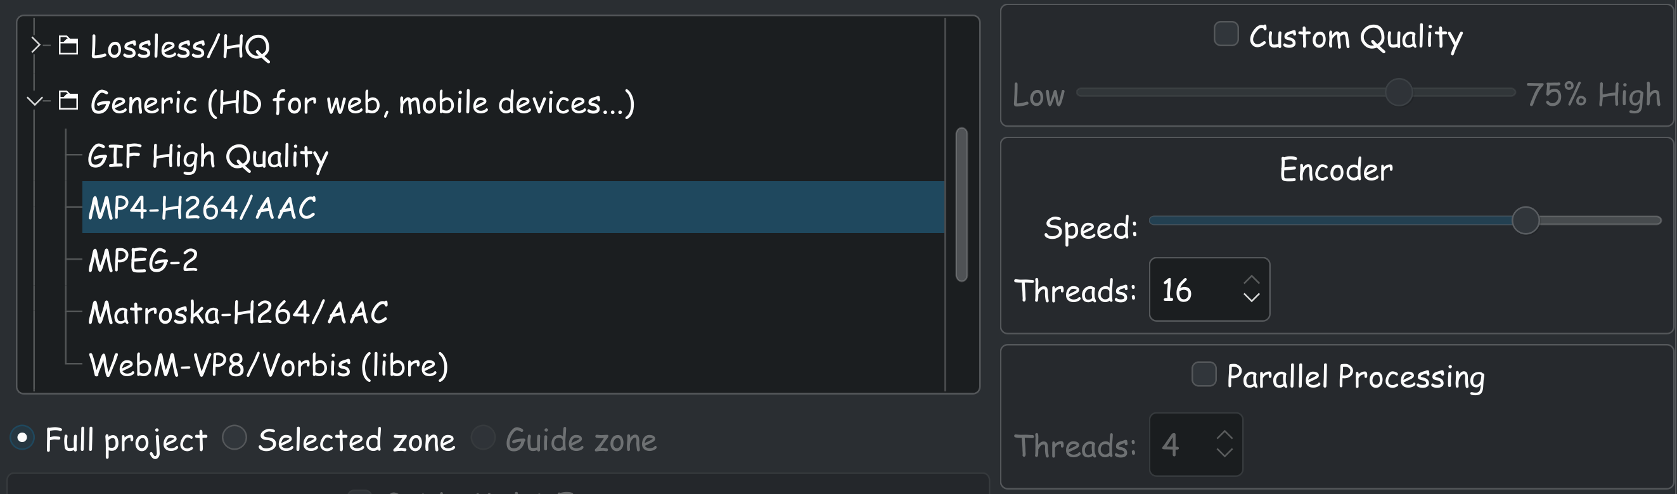1677x494 pixels.
Task: Click the Generic presets folder icon
Action: click(68, 101)
